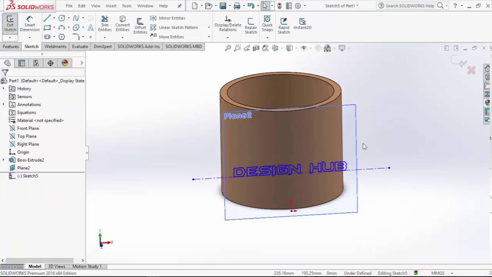Select the Sketch Fillet tool
The height and width of the screenshot is (277, 492).
(x=76, y=37)
